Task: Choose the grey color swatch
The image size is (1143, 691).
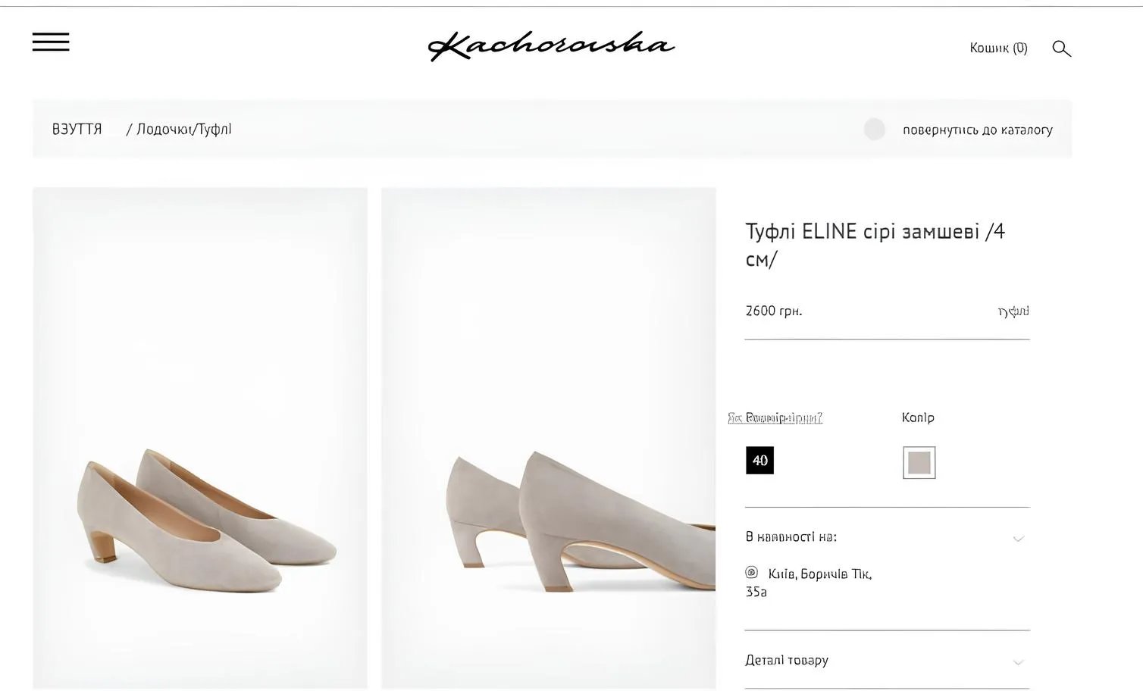Action: pos(919,462)
